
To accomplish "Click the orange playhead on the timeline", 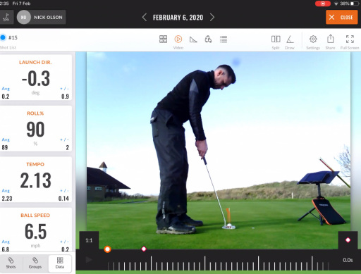I will (107, 249).
